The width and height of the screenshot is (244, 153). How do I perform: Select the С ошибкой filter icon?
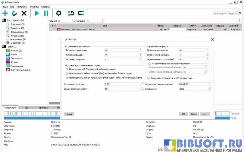8,43
